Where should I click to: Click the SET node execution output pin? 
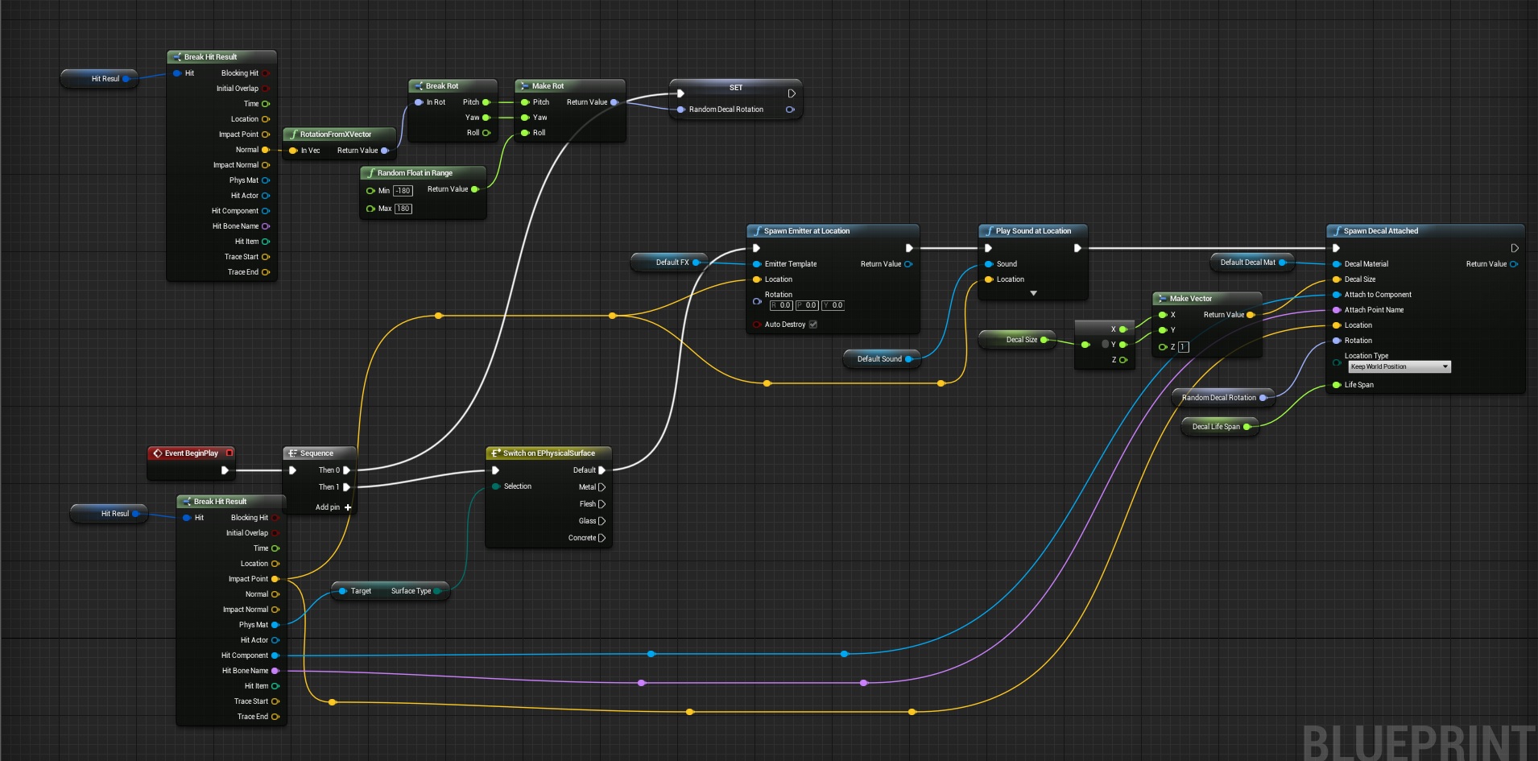792,93
